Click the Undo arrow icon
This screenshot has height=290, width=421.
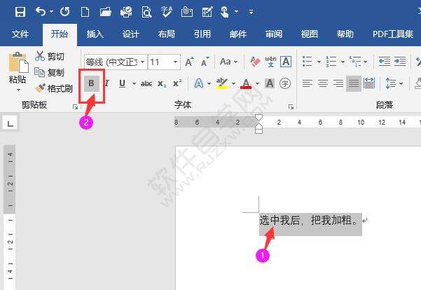[x=41, y=11]
